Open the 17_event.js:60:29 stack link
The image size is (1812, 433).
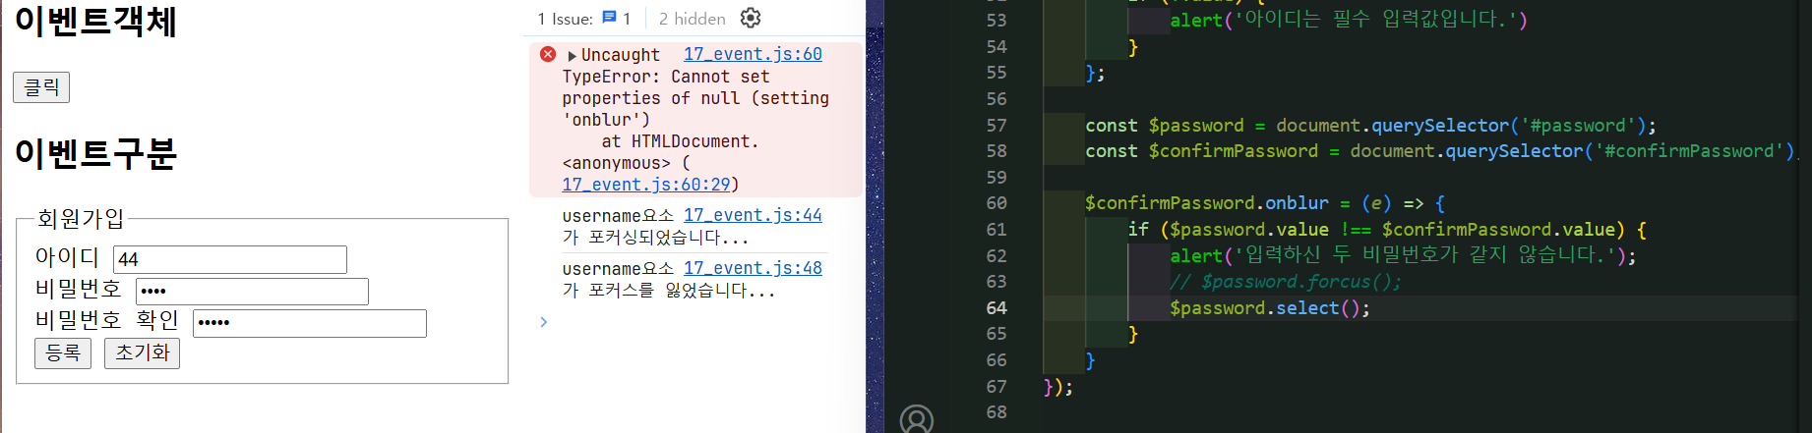coord(646,184)
